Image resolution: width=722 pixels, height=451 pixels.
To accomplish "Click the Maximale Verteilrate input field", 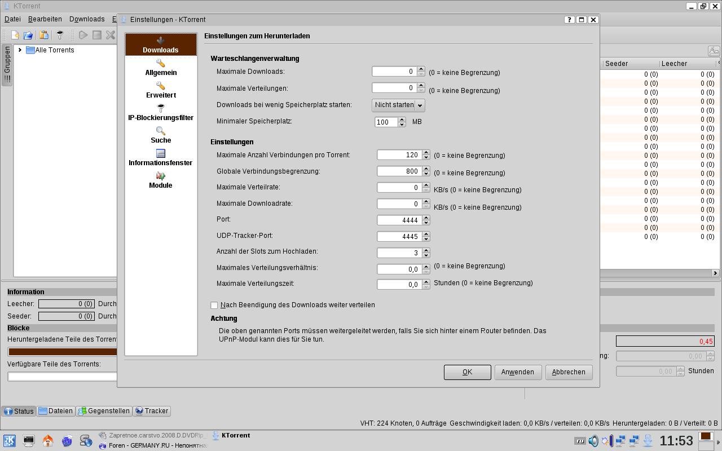I will (399, 188).
